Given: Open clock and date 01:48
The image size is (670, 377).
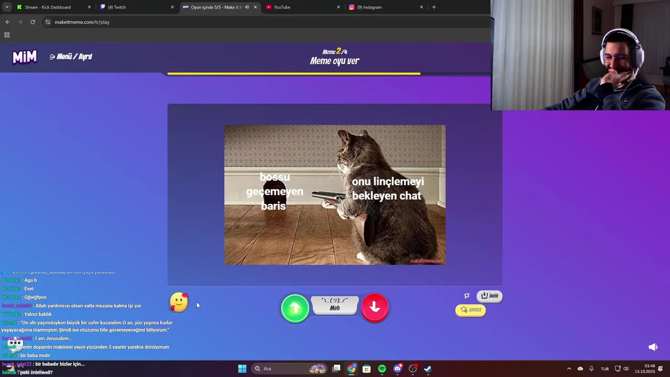Looking at the screenshot, I should point(645,369).
